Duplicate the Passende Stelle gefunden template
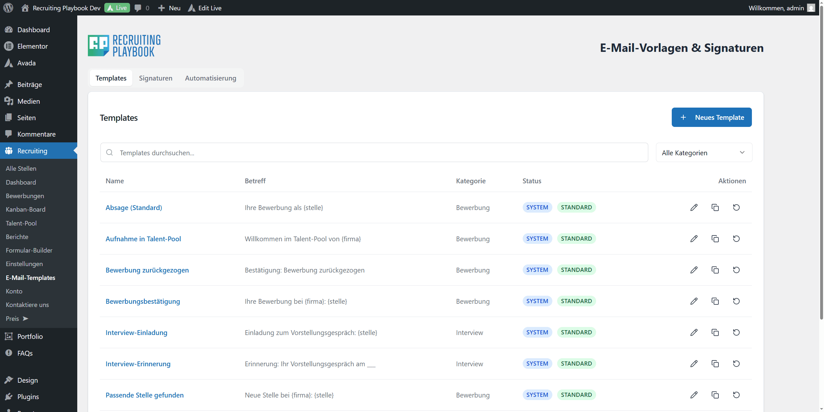The width and height of the screenshot is (824, 412). 715,395
